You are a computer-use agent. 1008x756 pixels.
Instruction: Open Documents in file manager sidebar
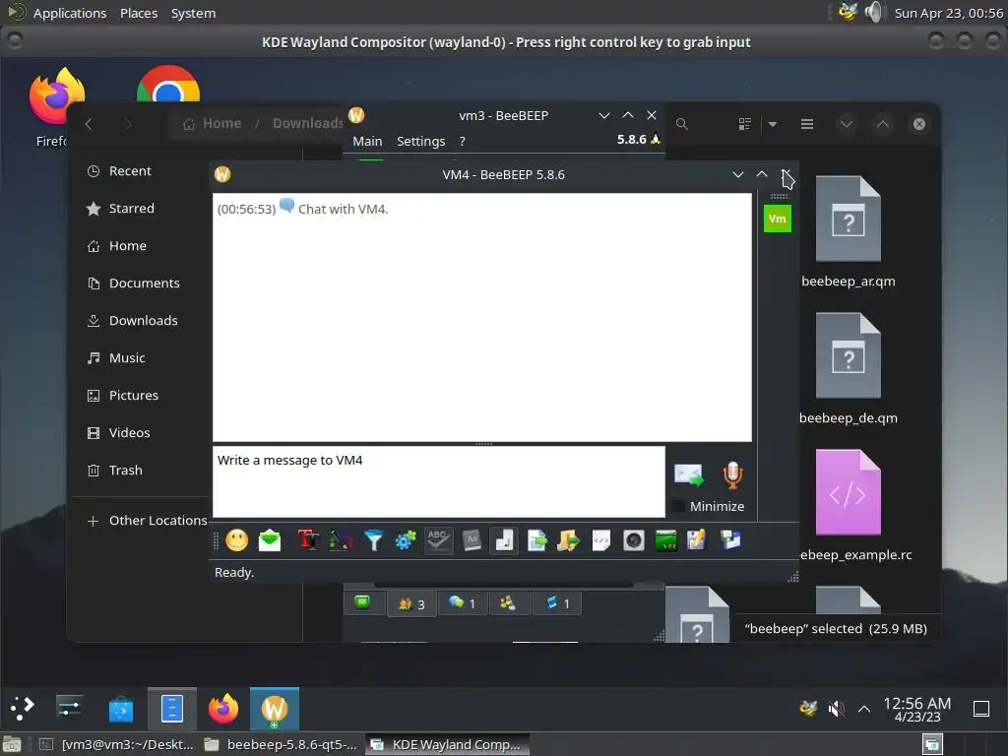[144, 283]
